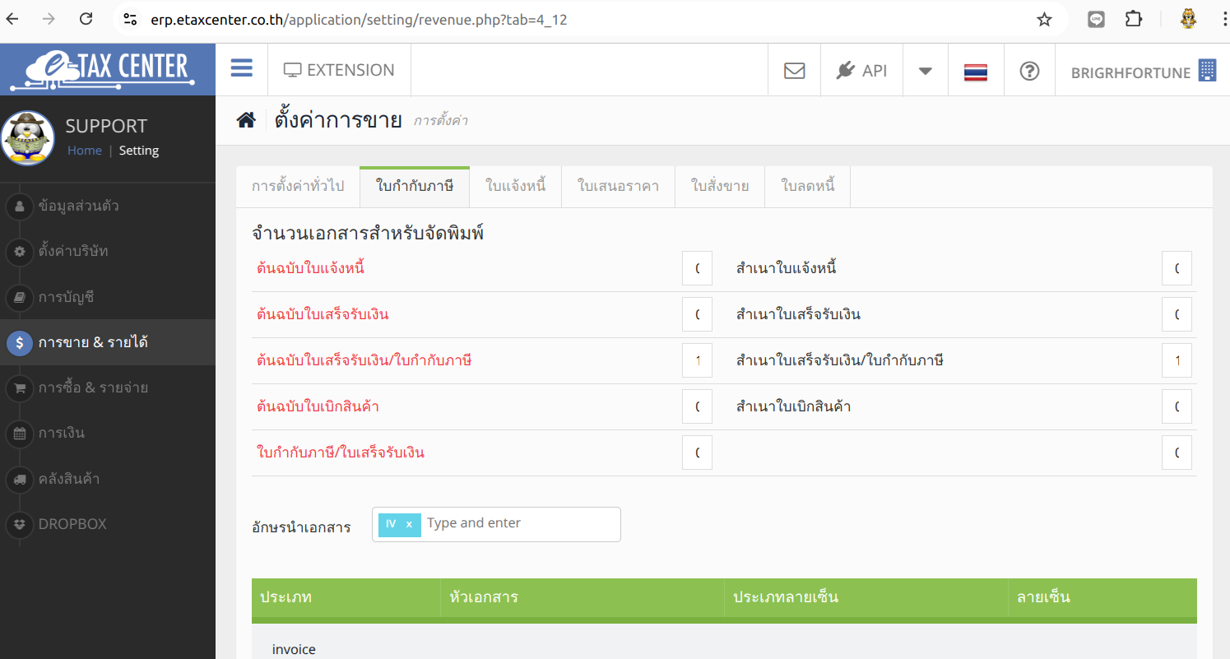Switch to ใบแจ้งหนี้ tab

pyautogui.click(x=516, y=187)
